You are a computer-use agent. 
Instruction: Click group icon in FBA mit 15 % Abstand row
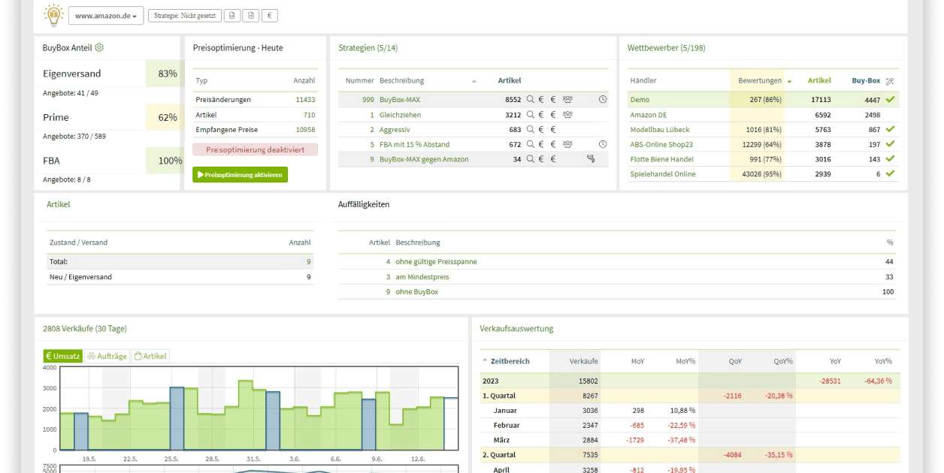tap(567, 144)
